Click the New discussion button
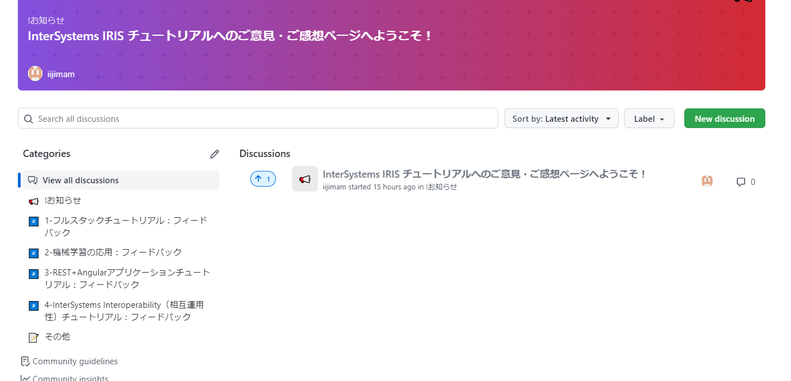 pos(724,118)
